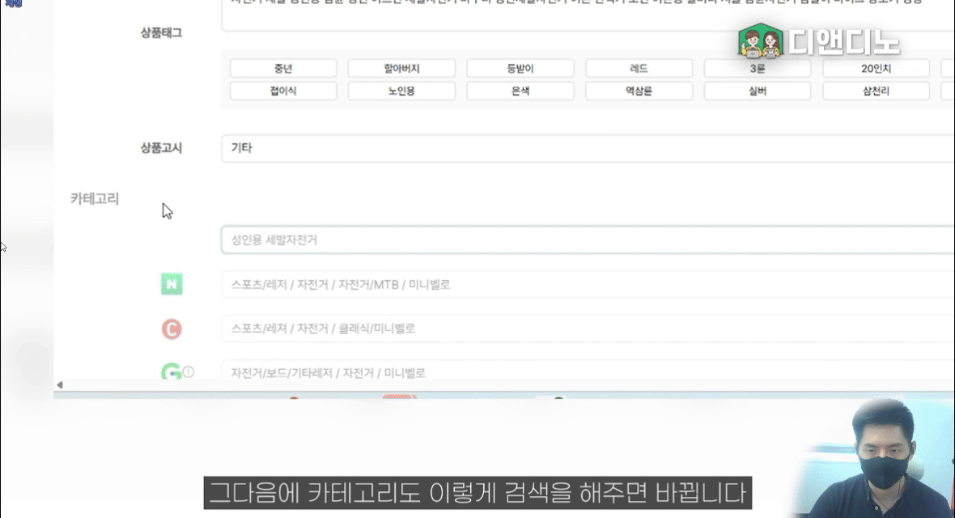Toggle the 레드 tag chip
The width and height of the screenshot is (955, 518).
(639, 69)
